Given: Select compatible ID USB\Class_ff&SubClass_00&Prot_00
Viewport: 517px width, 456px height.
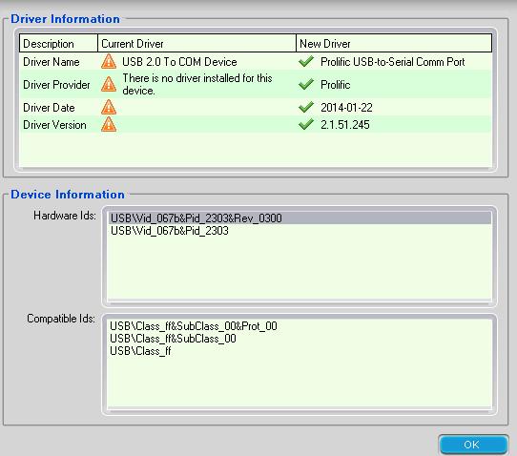Looking at the screenshot, I should point(194,326).
